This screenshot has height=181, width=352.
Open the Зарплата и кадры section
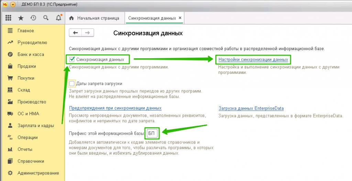[35, 126]
